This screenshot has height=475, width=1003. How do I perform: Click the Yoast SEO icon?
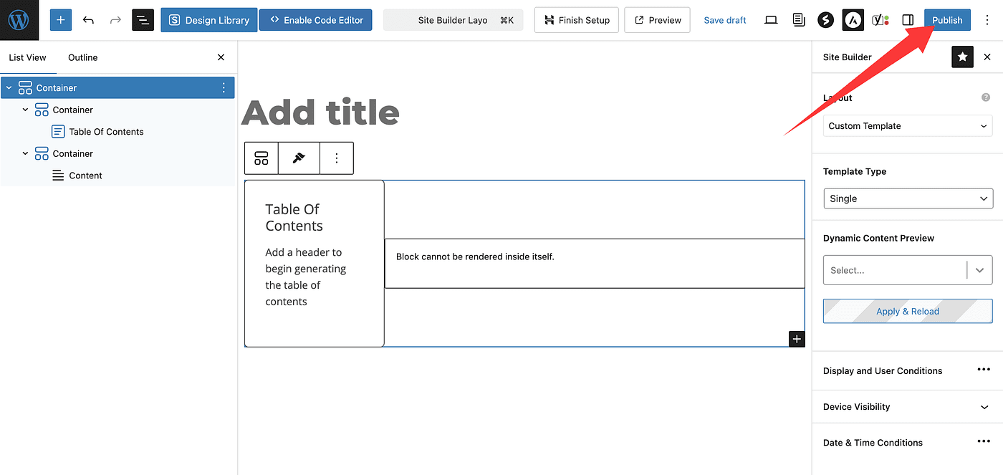[x=880, y=20]
